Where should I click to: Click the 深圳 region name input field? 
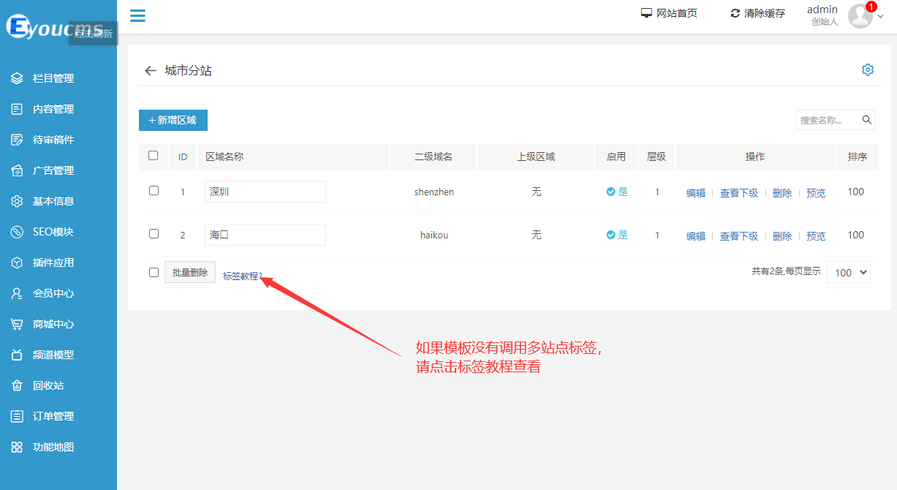265,192
